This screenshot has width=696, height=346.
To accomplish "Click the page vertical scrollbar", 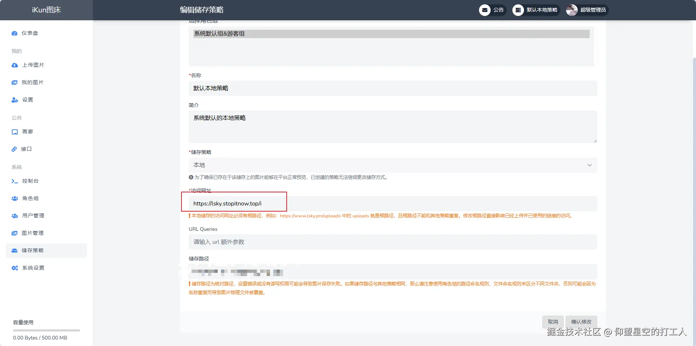I will [x=694, y=201].
